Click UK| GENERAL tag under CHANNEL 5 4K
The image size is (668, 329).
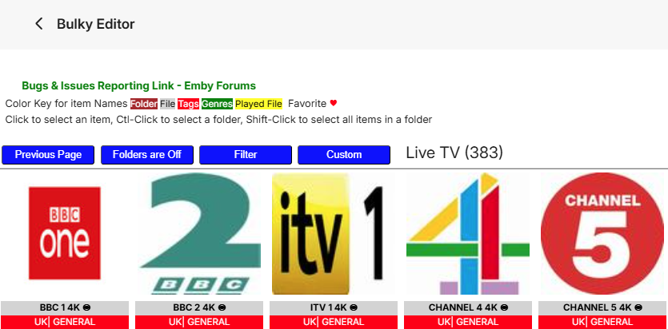[602, 322]
